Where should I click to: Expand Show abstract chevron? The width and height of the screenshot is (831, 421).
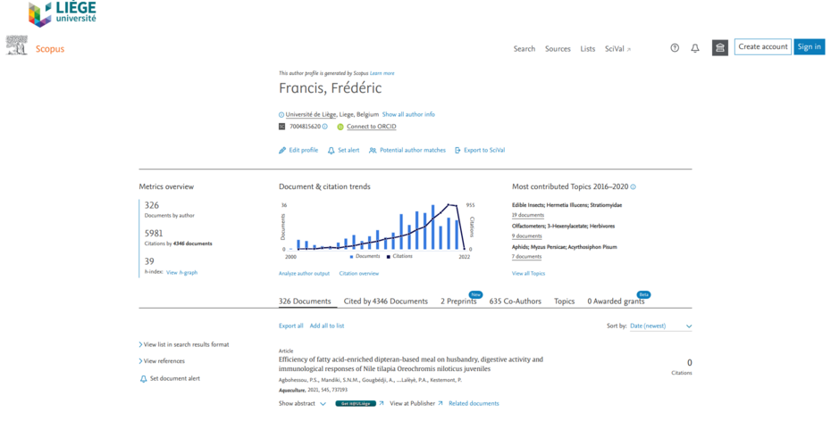pyautogui.click(x=323, y=404)
